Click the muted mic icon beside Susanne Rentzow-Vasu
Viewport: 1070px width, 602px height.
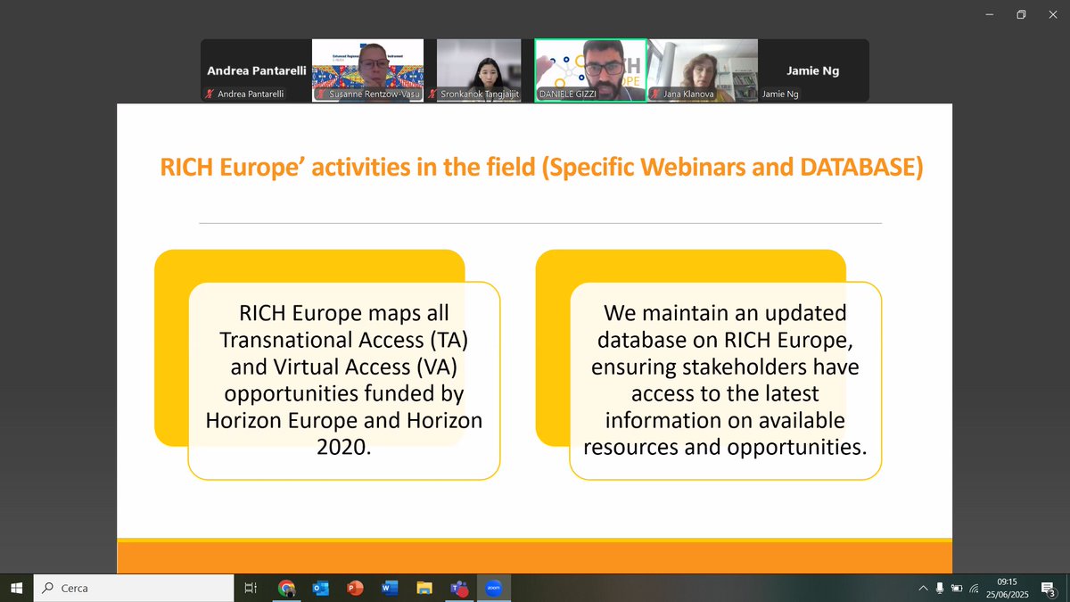click(321, 94)
